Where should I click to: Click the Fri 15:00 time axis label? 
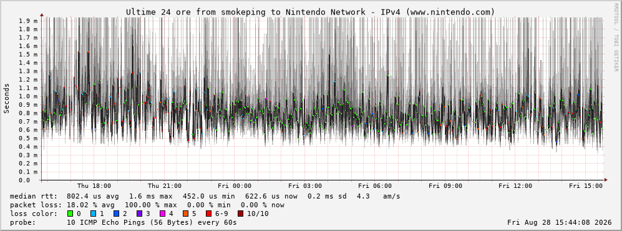(586, 186)
